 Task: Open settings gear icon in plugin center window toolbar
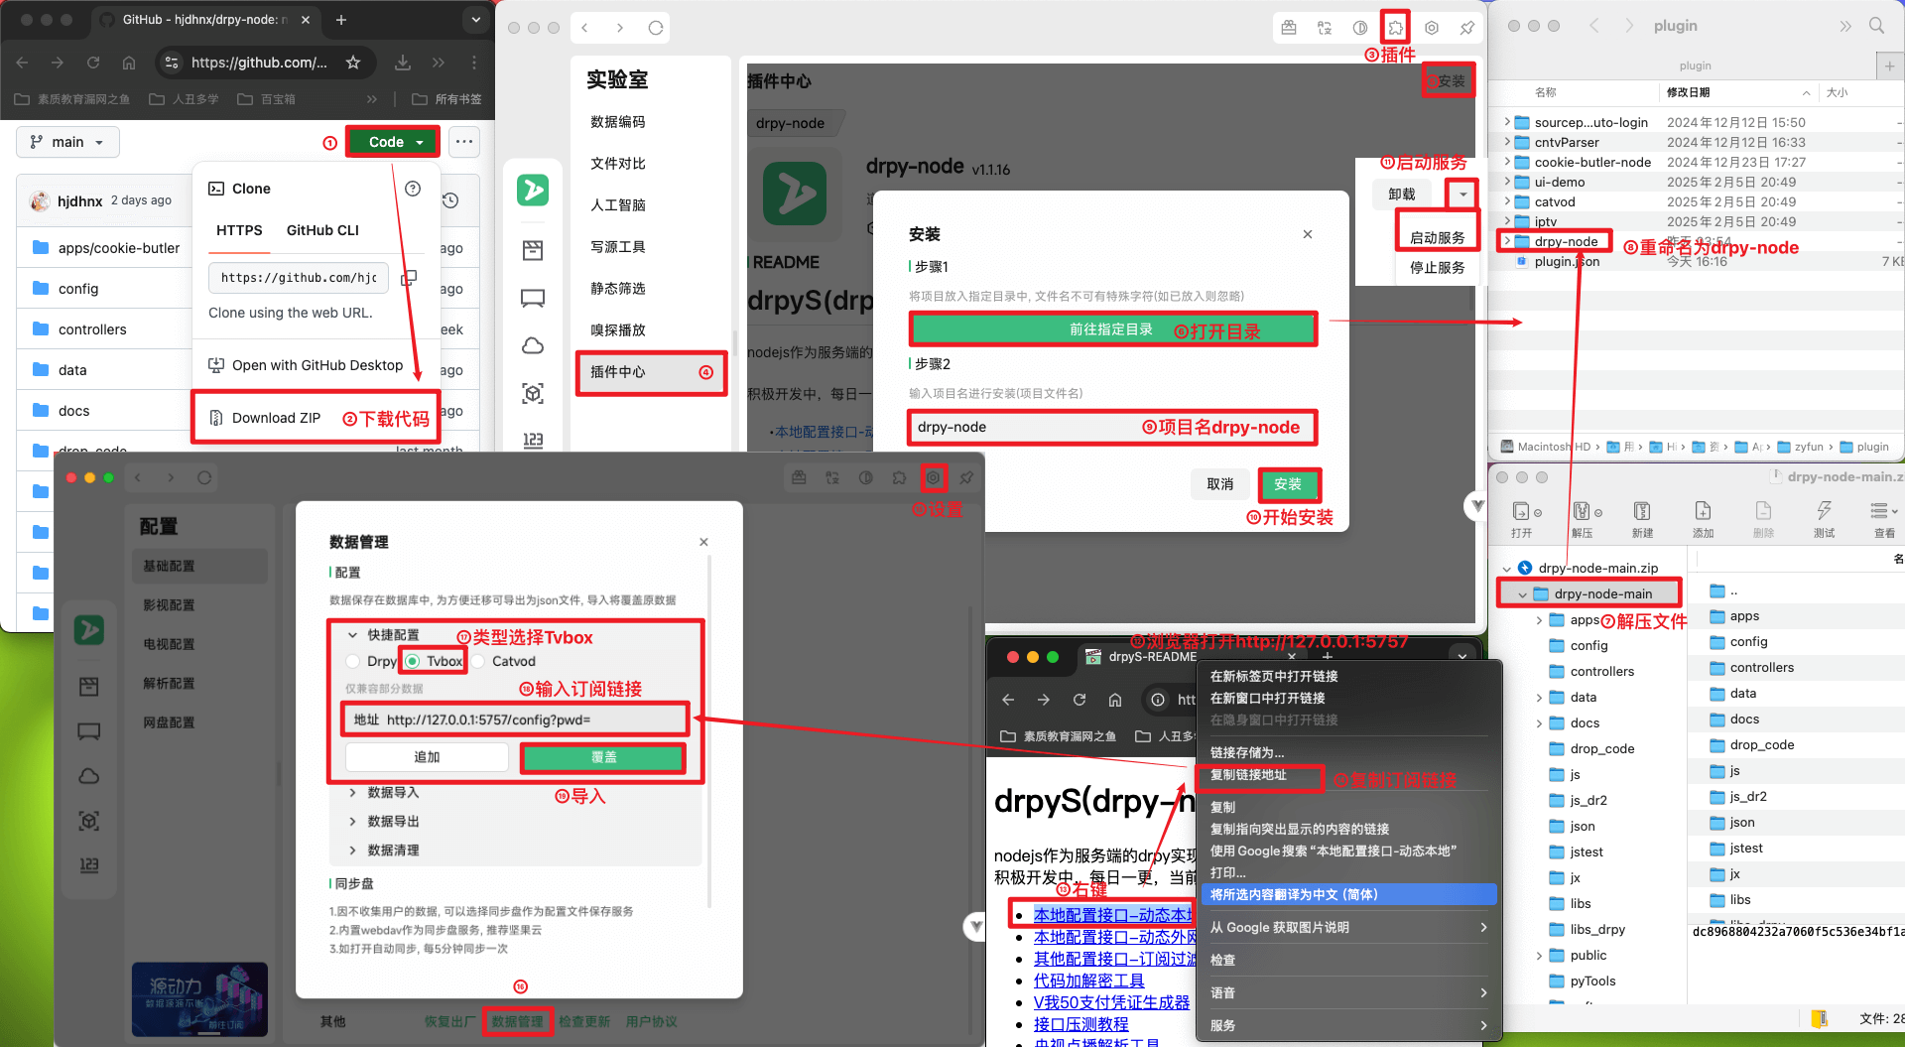(x=1432, y=28)
